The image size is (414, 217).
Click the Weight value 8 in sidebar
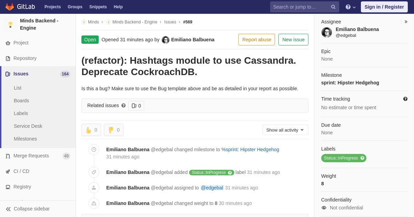[x=323, y=184]
